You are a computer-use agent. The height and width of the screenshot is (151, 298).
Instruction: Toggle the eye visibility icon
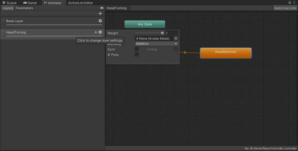[102, 8]
